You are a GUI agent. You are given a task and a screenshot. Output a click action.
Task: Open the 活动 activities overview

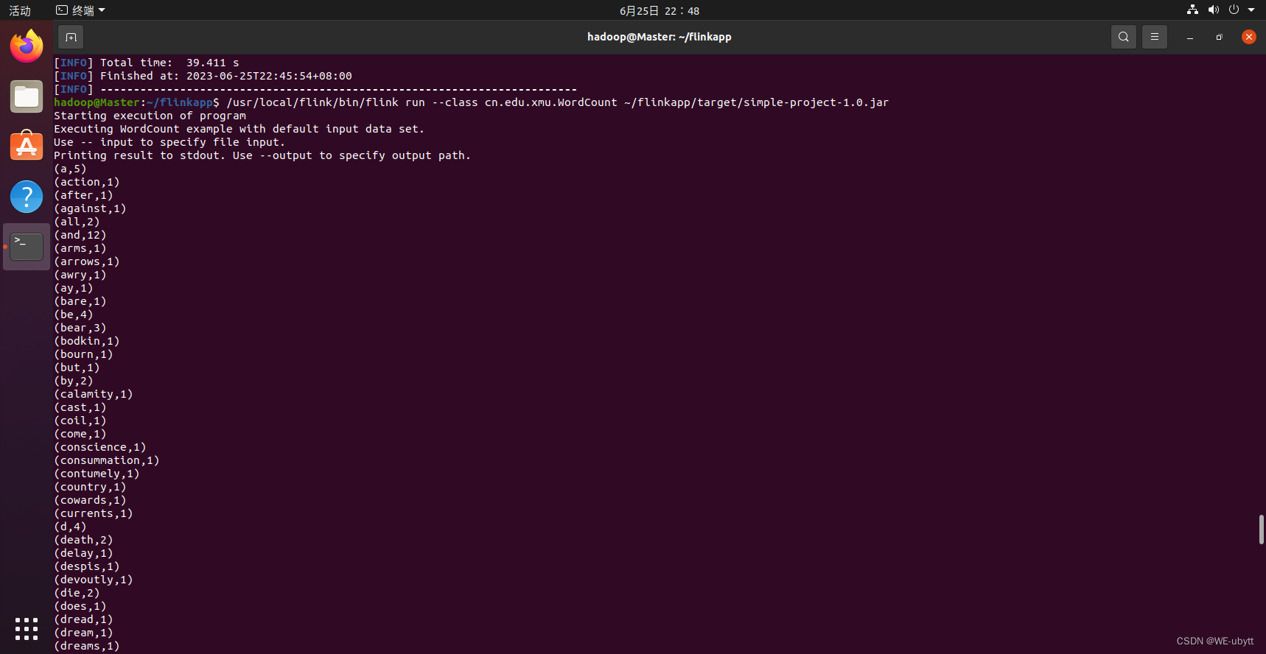coord(20,10)
